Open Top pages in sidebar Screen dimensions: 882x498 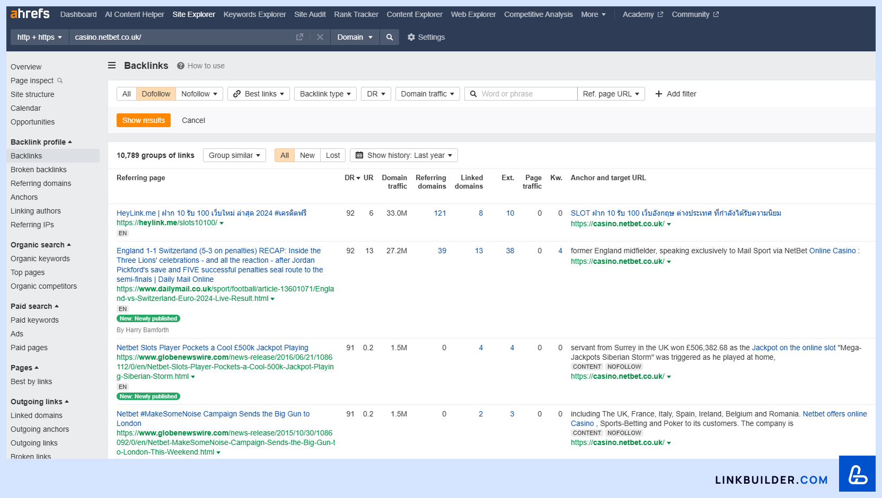pos(28,272)
